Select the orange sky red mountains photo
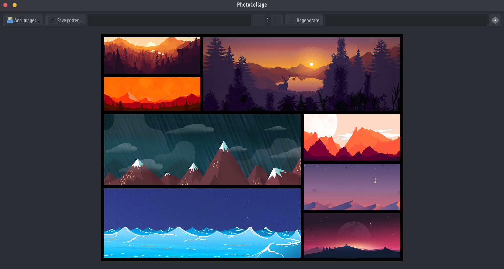 152,94
